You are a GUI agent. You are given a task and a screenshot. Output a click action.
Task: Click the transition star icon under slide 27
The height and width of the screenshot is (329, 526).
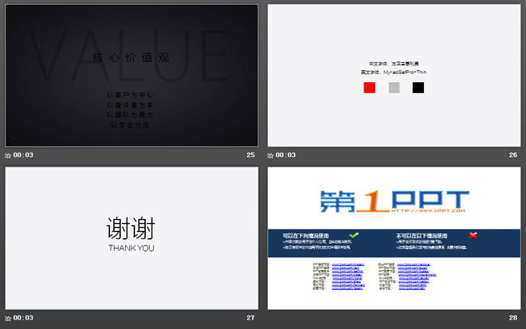[x=8, y=318]
